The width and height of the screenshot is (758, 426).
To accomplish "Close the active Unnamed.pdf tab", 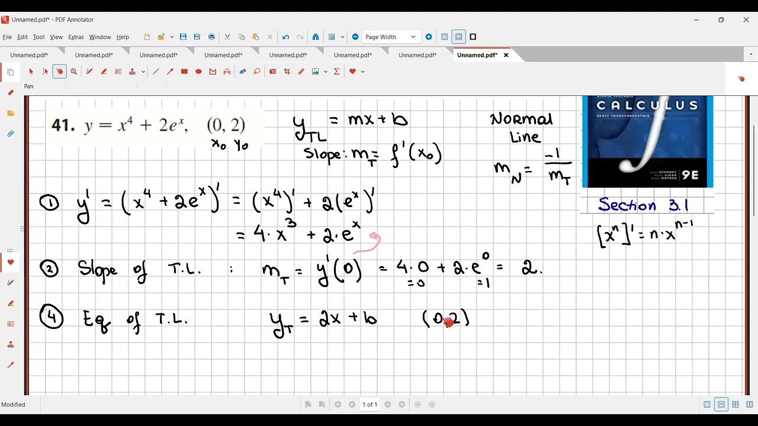I will coord(506,55).
